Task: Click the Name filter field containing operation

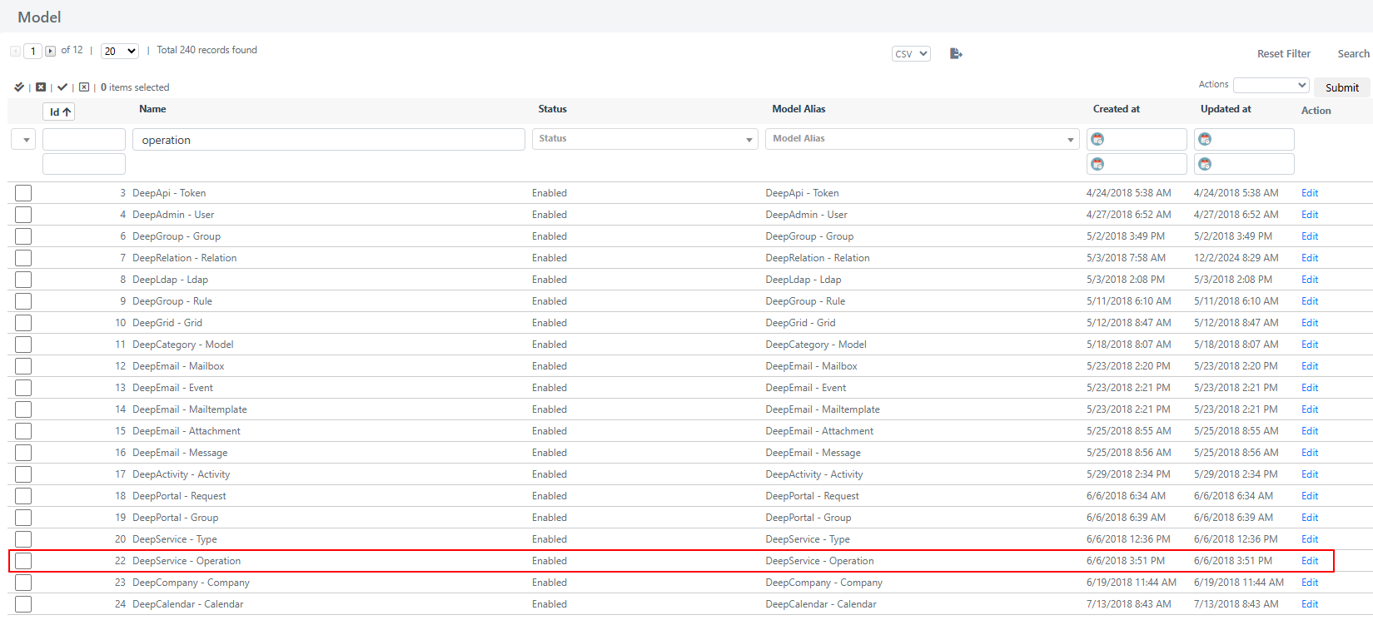Action: click(x=330, y=139)
